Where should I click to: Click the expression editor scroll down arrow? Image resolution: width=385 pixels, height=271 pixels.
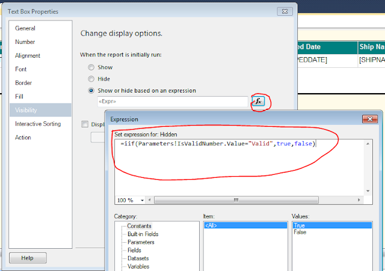point(368,191)
